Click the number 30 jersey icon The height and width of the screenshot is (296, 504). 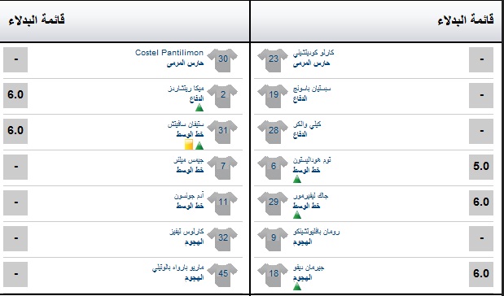[222, 59]
